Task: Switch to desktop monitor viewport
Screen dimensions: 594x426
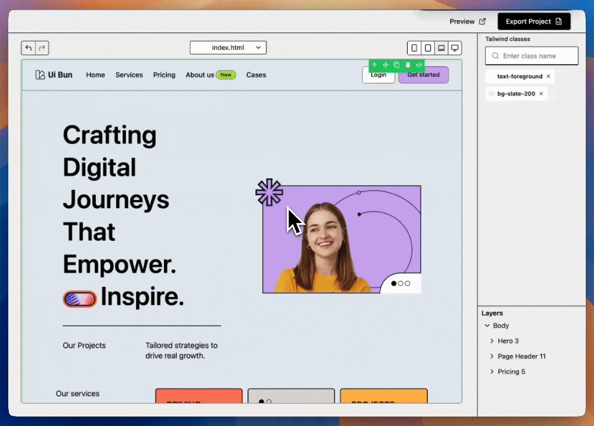Action: (x=454, y=48)
